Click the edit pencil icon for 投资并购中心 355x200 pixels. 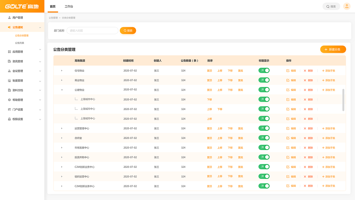click(x=288, y=157)
